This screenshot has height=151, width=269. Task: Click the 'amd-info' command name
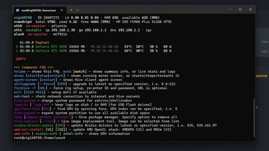click(x=22, y=134)
